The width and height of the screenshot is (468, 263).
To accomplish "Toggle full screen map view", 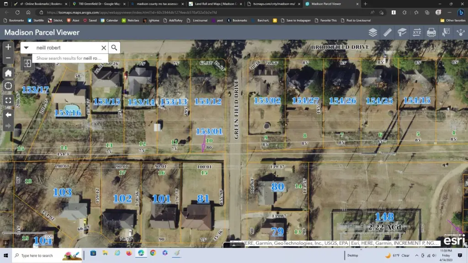I will coord(8,100).
